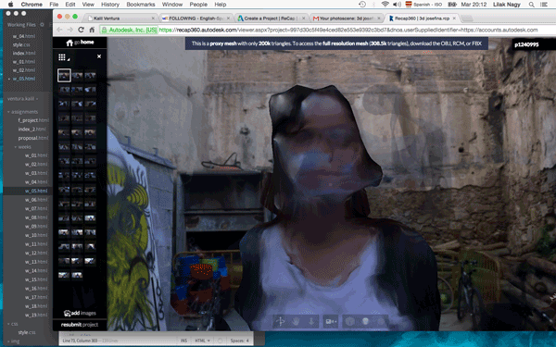Open Spanish - ISO input source menu
Screen dimensions: 556x347
423,5
